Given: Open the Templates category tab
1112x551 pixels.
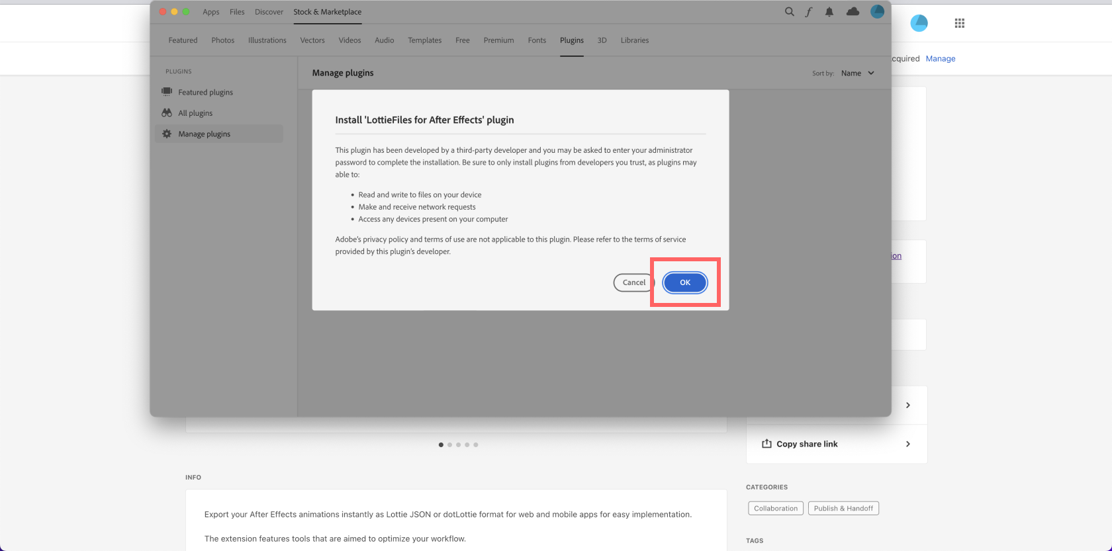Looking at the screenshot, I should pyautogui.click(x=425, y=40).
